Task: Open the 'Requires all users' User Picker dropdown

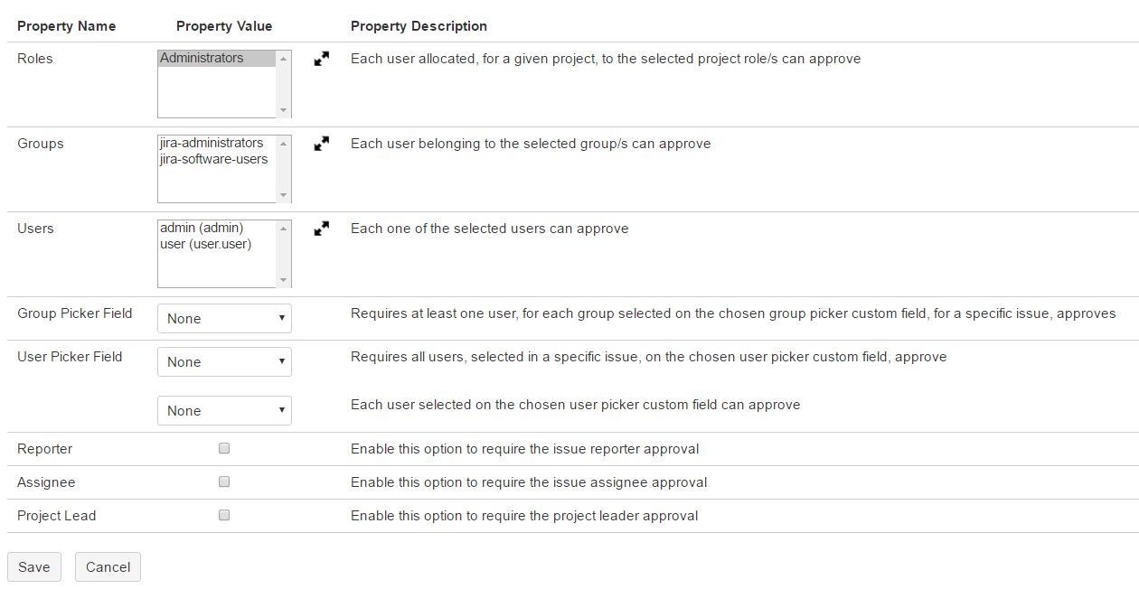Action: tap(224, 362)
